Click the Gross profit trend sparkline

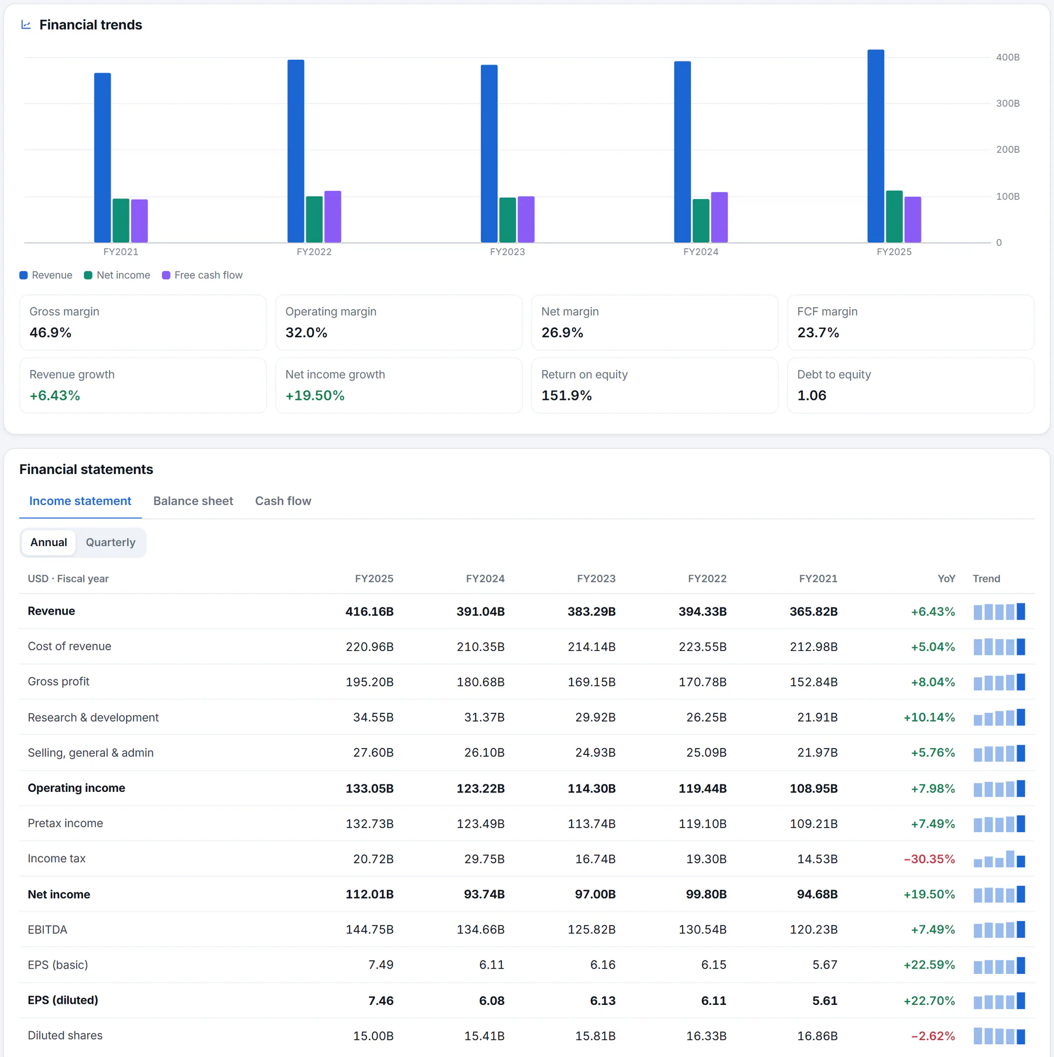point(999,682)
